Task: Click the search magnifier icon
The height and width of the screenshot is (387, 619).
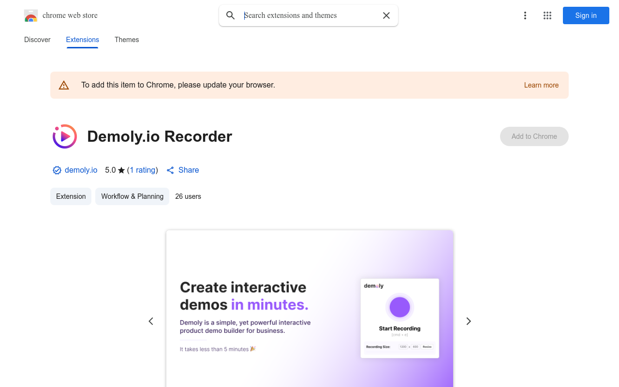Action: (x=231, y=15)
